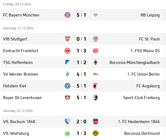Click the Holstein Kiel round crest

(68, 86)
